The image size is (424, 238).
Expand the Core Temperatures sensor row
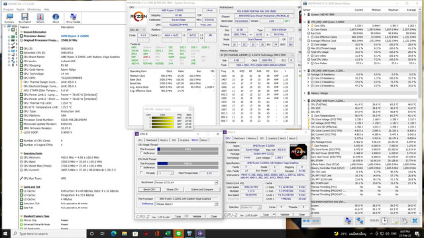308,116
